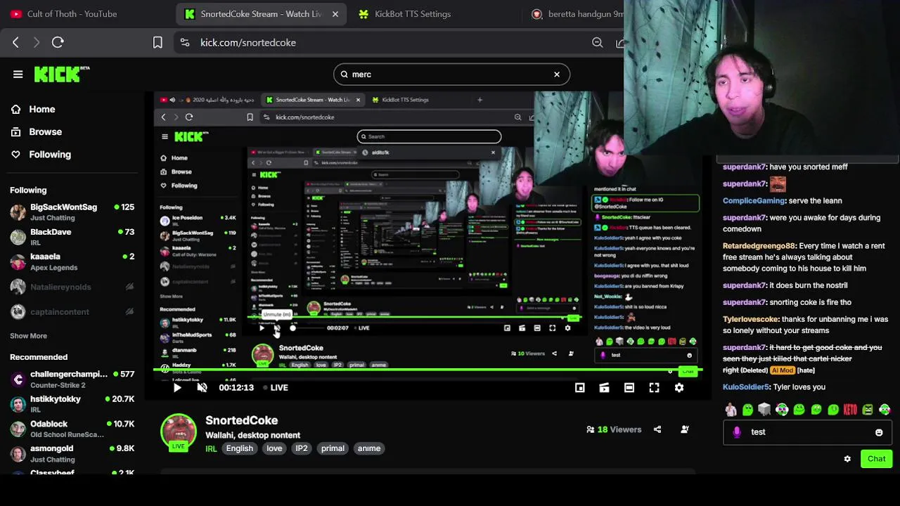Open asmongold recommended channel
900x506 pixels.
[72, 453]
